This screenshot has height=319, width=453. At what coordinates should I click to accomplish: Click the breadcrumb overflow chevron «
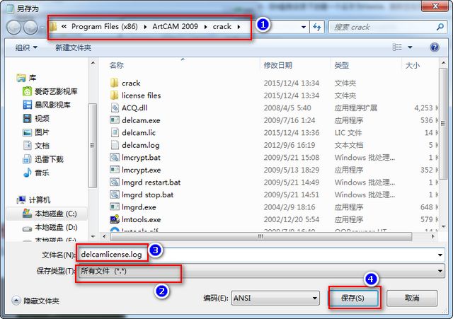[64, 27]
